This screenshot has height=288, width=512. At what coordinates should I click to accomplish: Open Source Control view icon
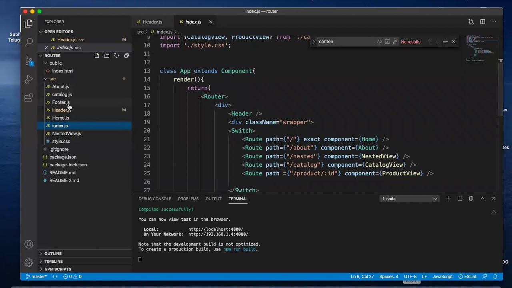click(29, 61)
